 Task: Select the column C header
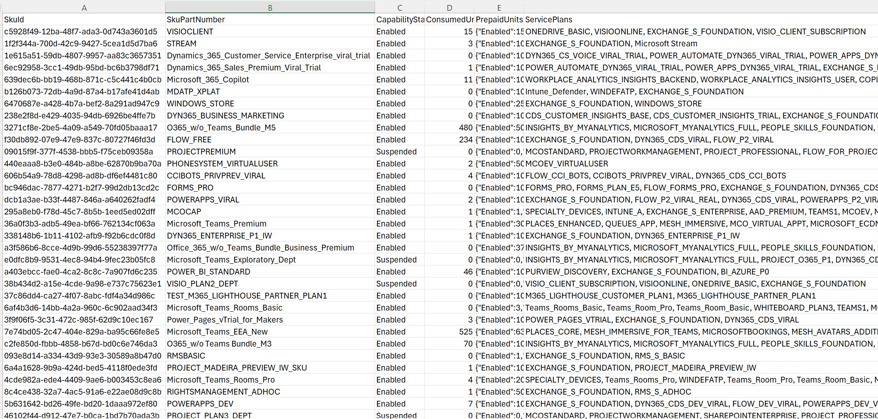(x=399, y=7)
